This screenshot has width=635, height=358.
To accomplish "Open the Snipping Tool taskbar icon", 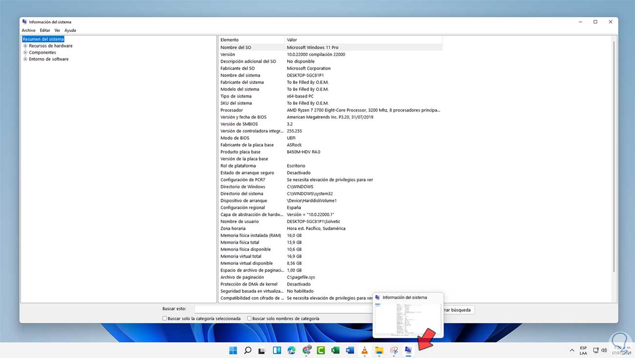I will coord(394,350).
